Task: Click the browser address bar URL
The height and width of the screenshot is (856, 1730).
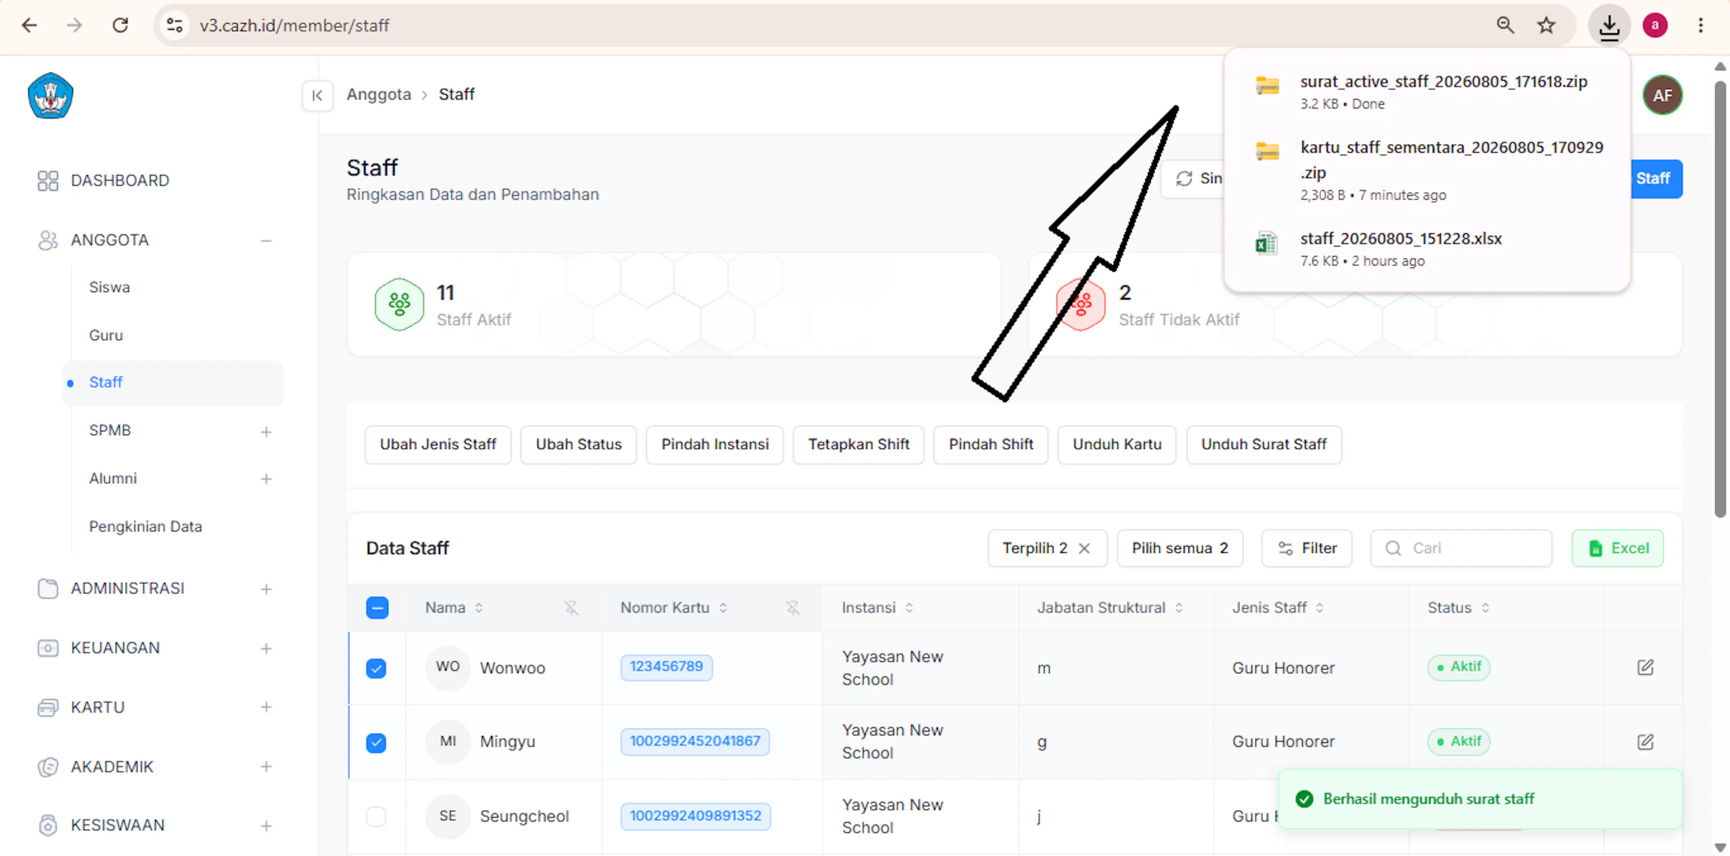Action: click(x=294, y=26)
